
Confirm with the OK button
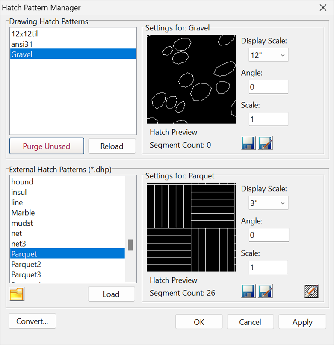click(x=199, y=322)
